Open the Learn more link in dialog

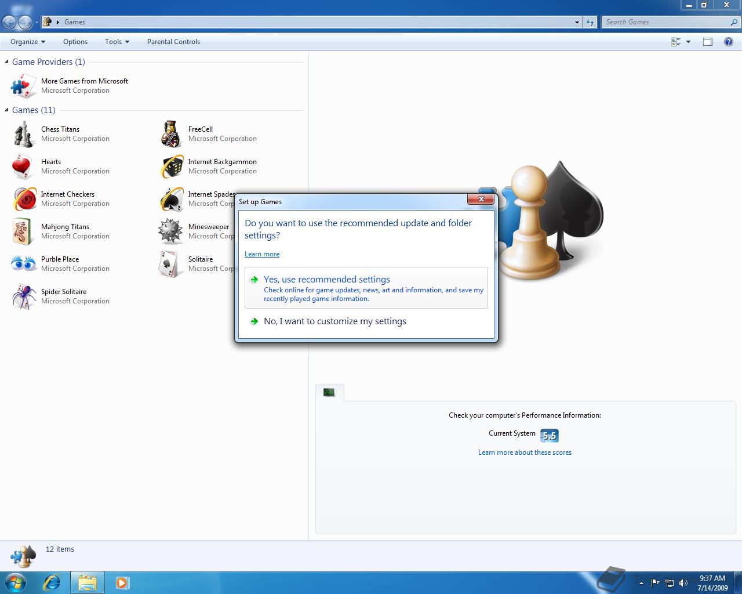pos(262,254)
